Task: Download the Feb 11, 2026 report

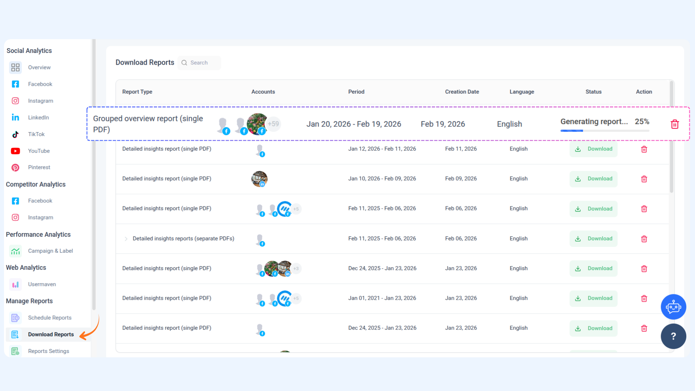Action: click(x=593, y=149)
